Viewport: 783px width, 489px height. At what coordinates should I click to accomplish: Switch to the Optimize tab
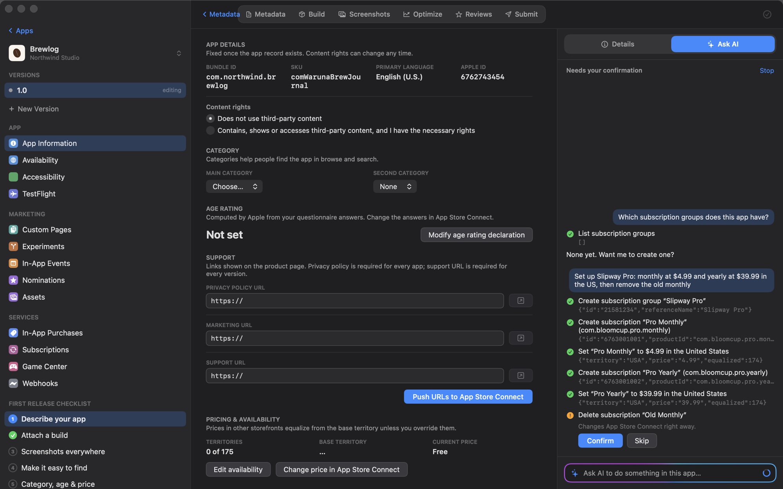pyautogui.click(x=423, y=14)
